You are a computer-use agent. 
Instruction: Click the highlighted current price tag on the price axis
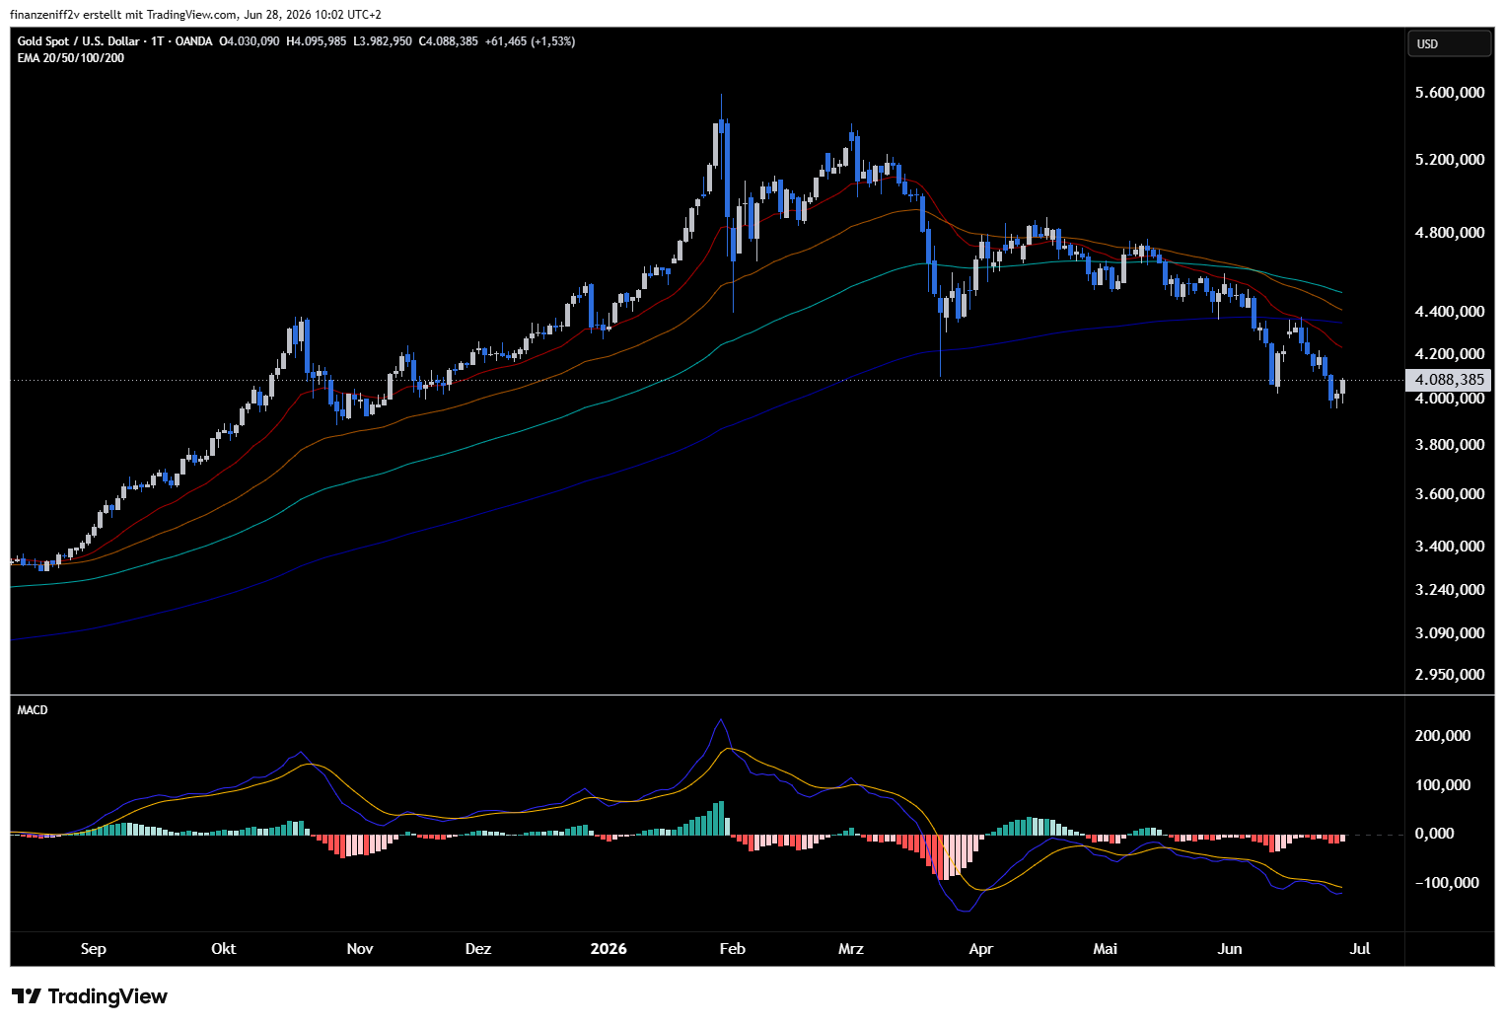coord(1449,380)
